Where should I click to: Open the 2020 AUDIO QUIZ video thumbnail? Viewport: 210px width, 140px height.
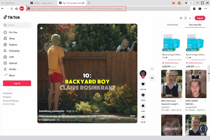click(x=196, y=84)
